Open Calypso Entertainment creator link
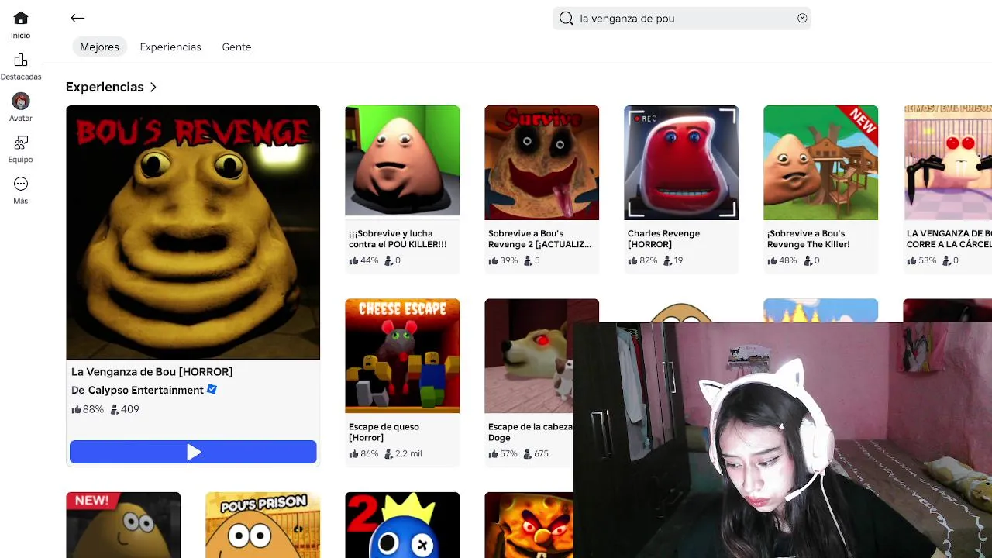The image size is (992, 558). coord(146,390)
